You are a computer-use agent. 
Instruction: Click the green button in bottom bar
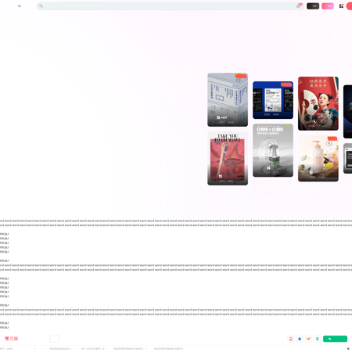coord(335,339)
